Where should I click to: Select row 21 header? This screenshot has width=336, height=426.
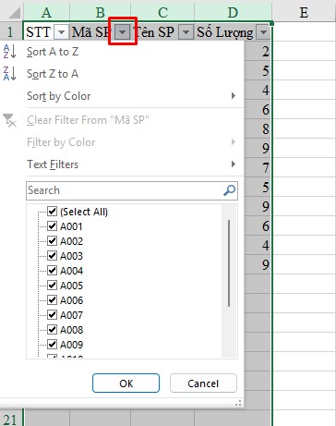pos(11,420)
